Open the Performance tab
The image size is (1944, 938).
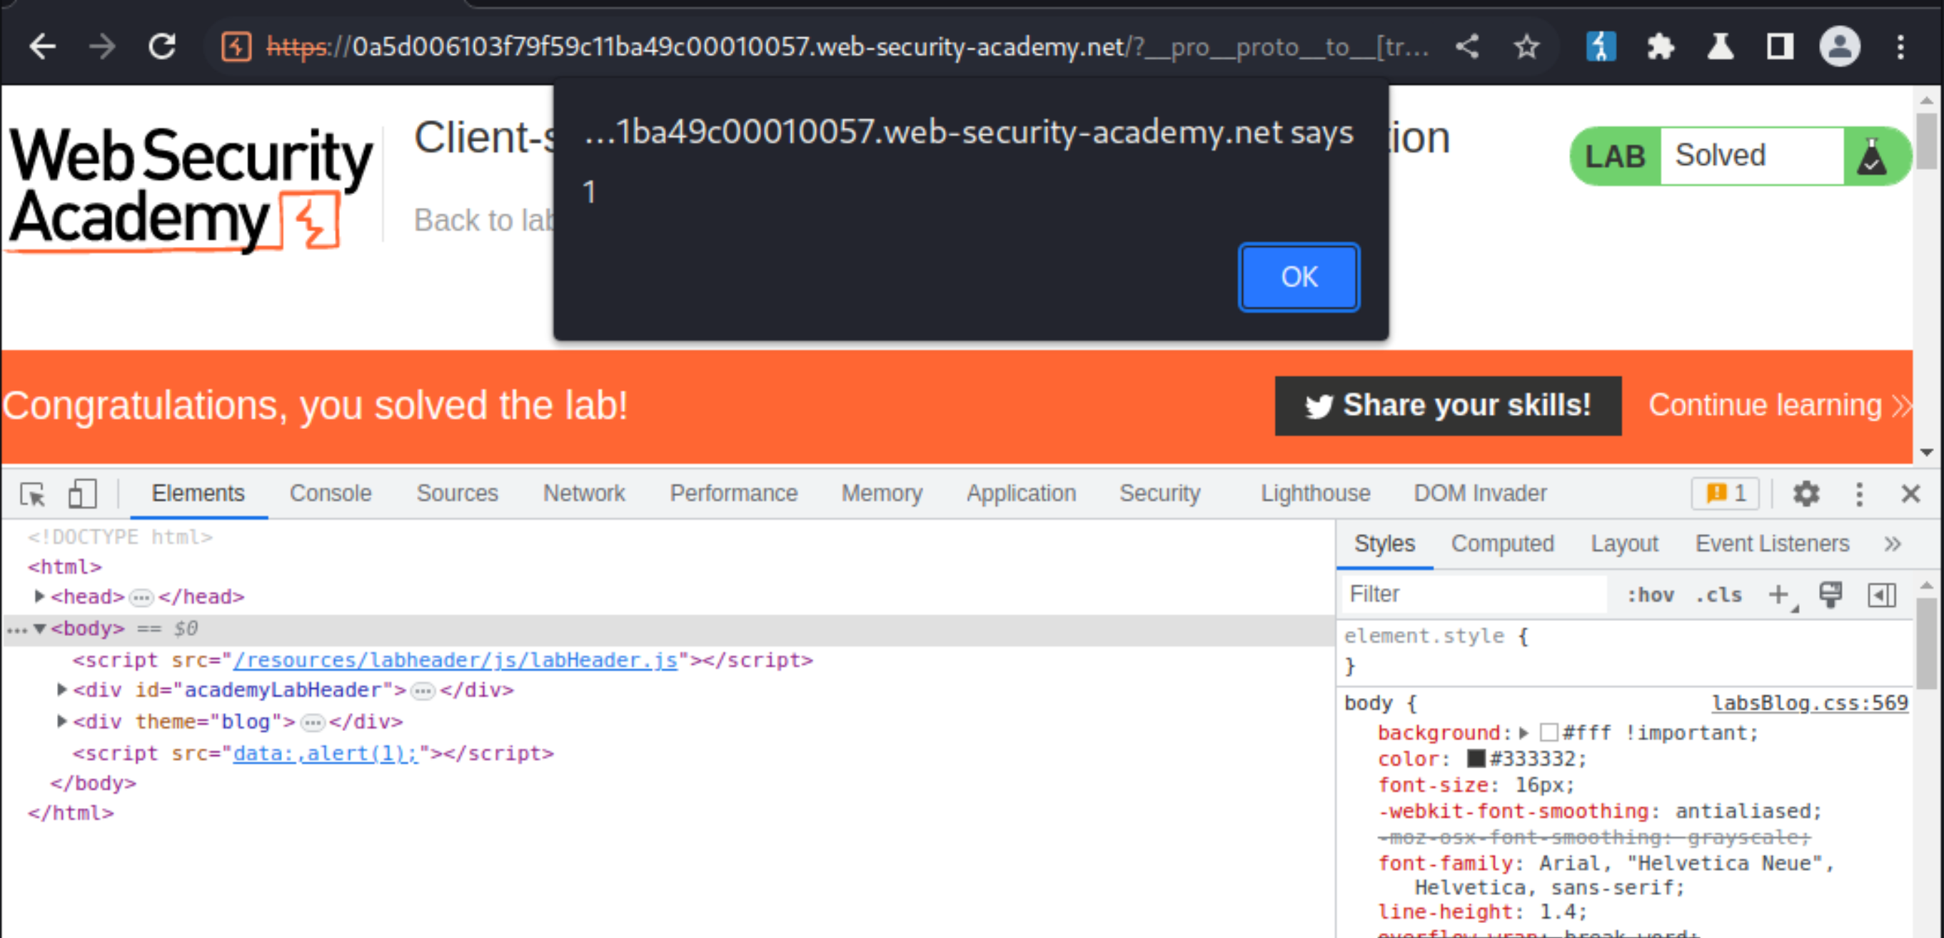coord(733,493)
